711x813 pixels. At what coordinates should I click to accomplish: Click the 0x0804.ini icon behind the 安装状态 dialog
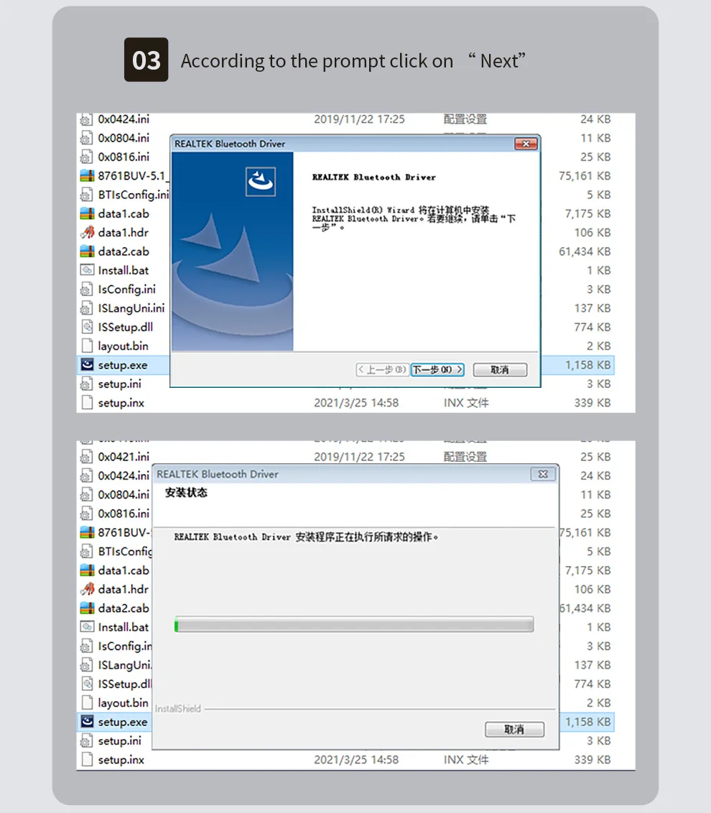[x=87, y=495]
